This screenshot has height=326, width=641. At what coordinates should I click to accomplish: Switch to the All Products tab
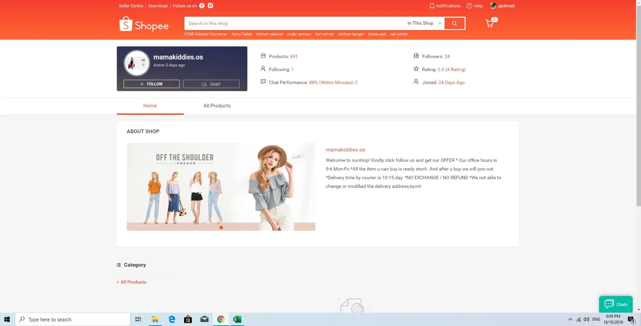(217, 106)
